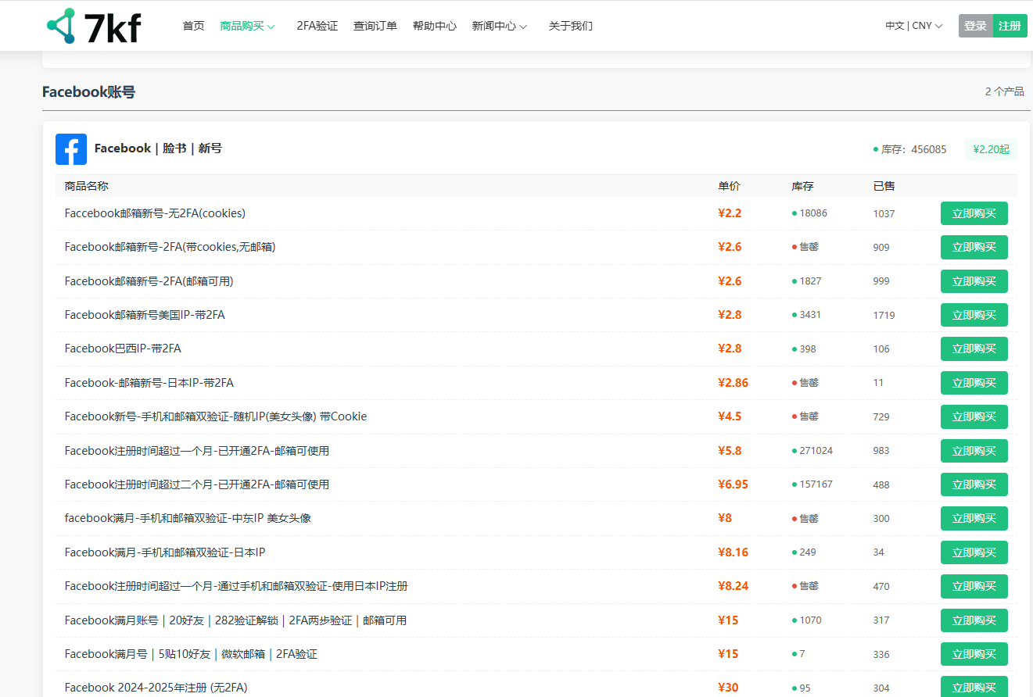This screenshot has width=1033, height=697.
Task: Open 帮助中心 from the top navigation
Action: 435,26
